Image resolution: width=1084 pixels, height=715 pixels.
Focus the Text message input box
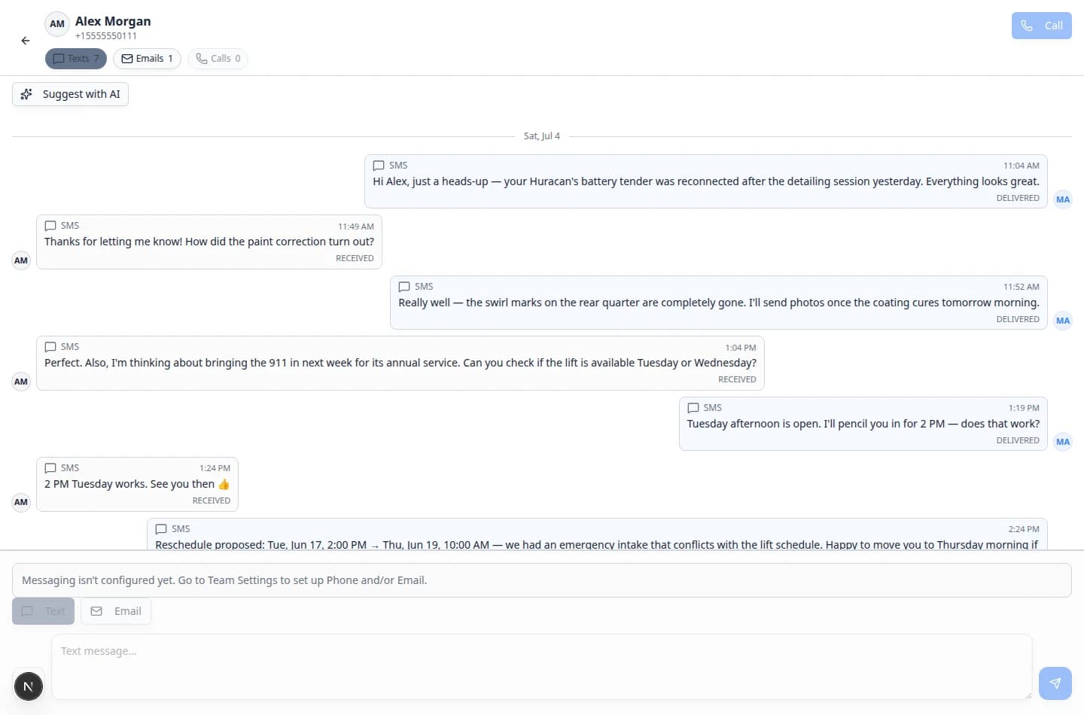point(541,667)
